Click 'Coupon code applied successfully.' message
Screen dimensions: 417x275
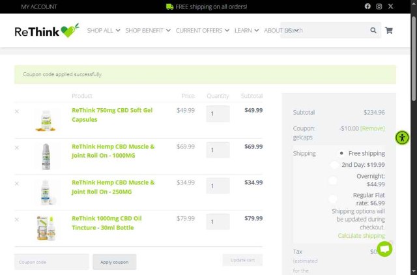63,74
